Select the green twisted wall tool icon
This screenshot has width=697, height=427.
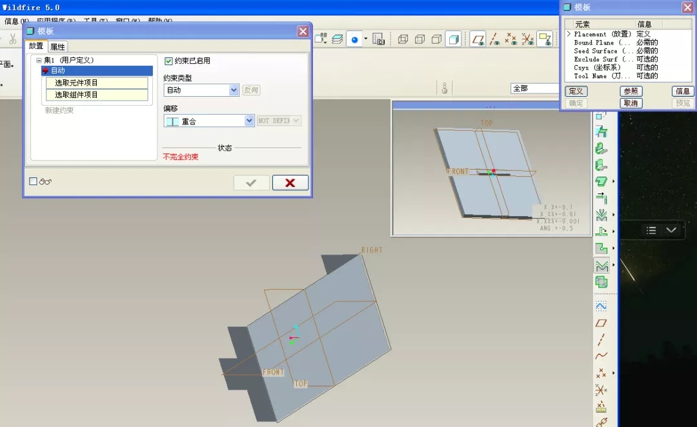(601, 181)
